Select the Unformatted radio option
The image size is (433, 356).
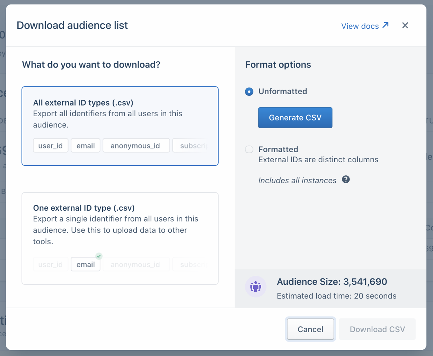pos(249,92)
